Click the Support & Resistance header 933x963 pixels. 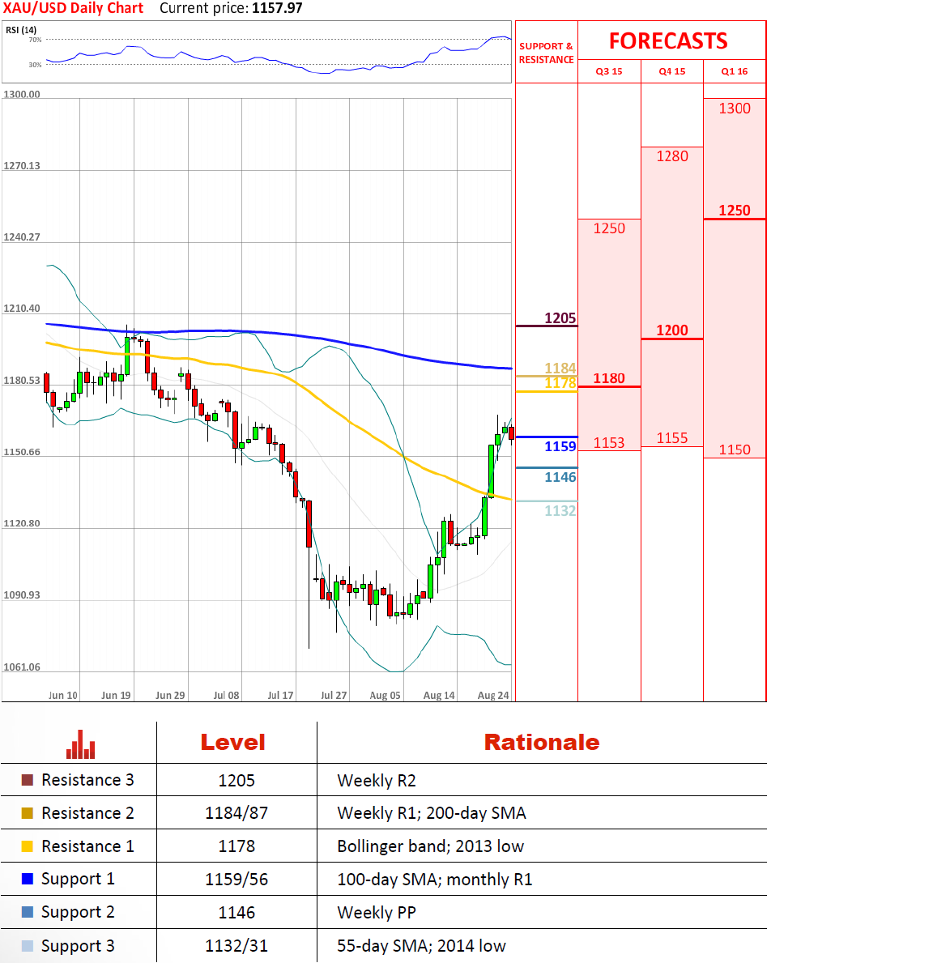click(546, 53)
